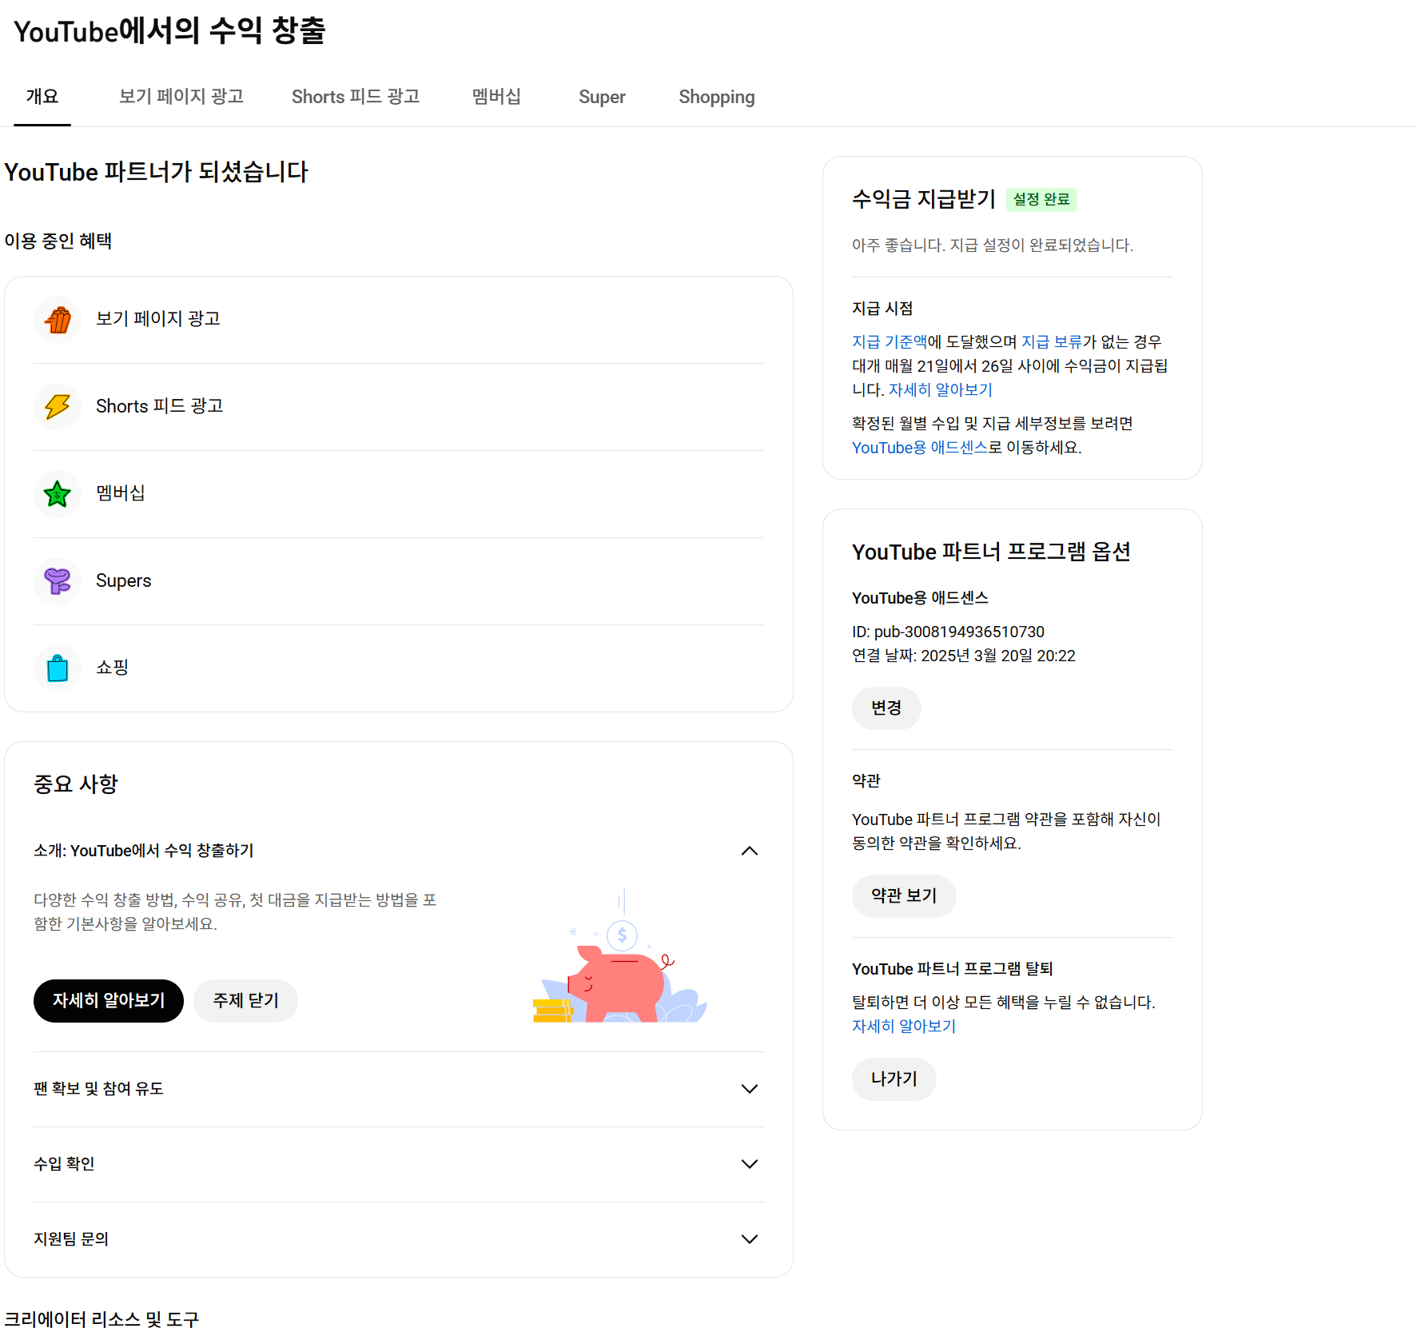The image size is (1417, 1332).
Task: Click the blue shopping bag icon
Action: (58, 668)
